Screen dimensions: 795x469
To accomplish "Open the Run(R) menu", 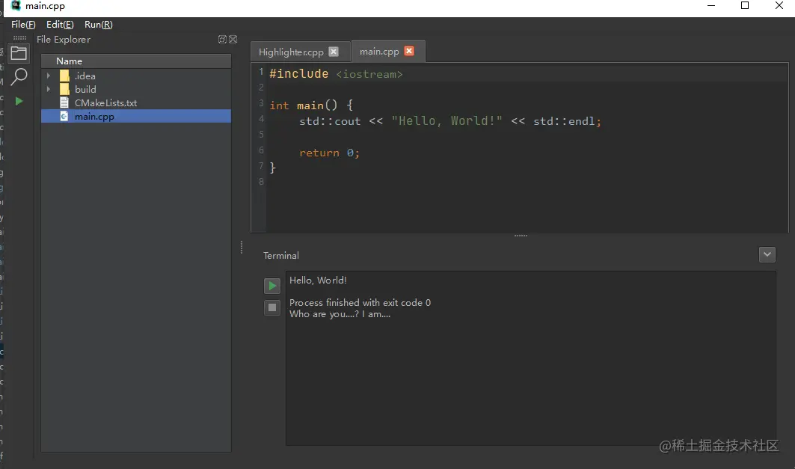I will point(99,25).
